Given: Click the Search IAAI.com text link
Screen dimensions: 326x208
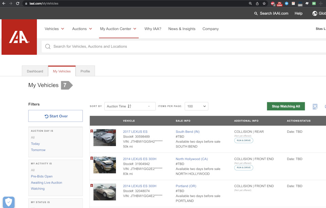Looking at the screenshot, I should coord(274,13).
